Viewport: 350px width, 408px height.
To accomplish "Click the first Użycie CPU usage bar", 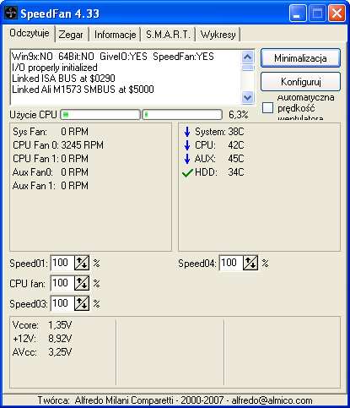I will (100, 115).
